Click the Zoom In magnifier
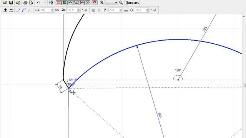The height and width of the screenshot is (138, 246). (101, 3)
